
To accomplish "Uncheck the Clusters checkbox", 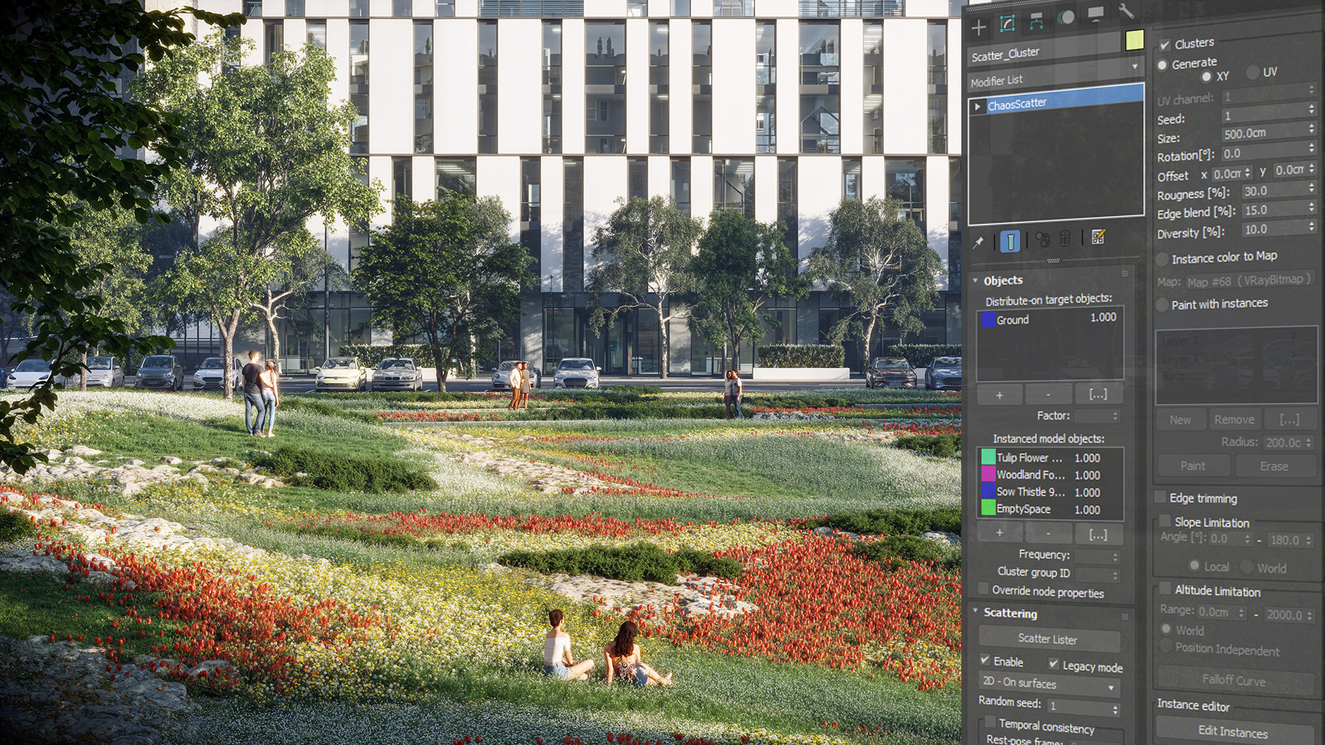I will pos(1165,45).
